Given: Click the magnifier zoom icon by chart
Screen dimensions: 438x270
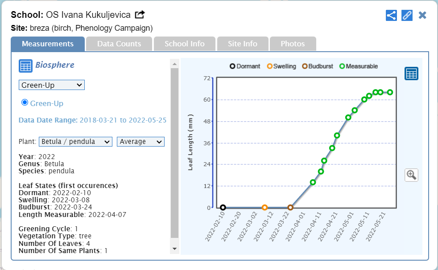Looking at the screenshot, I should [411, 175].
